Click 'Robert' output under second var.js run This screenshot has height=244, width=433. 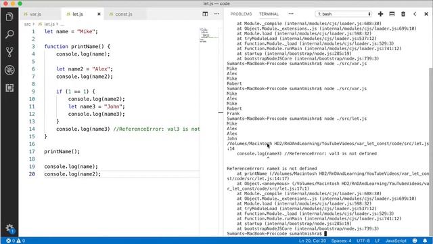tap(234, 108)
